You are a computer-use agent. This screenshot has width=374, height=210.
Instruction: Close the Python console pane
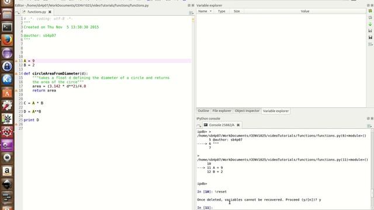click(x=372, y=118)
